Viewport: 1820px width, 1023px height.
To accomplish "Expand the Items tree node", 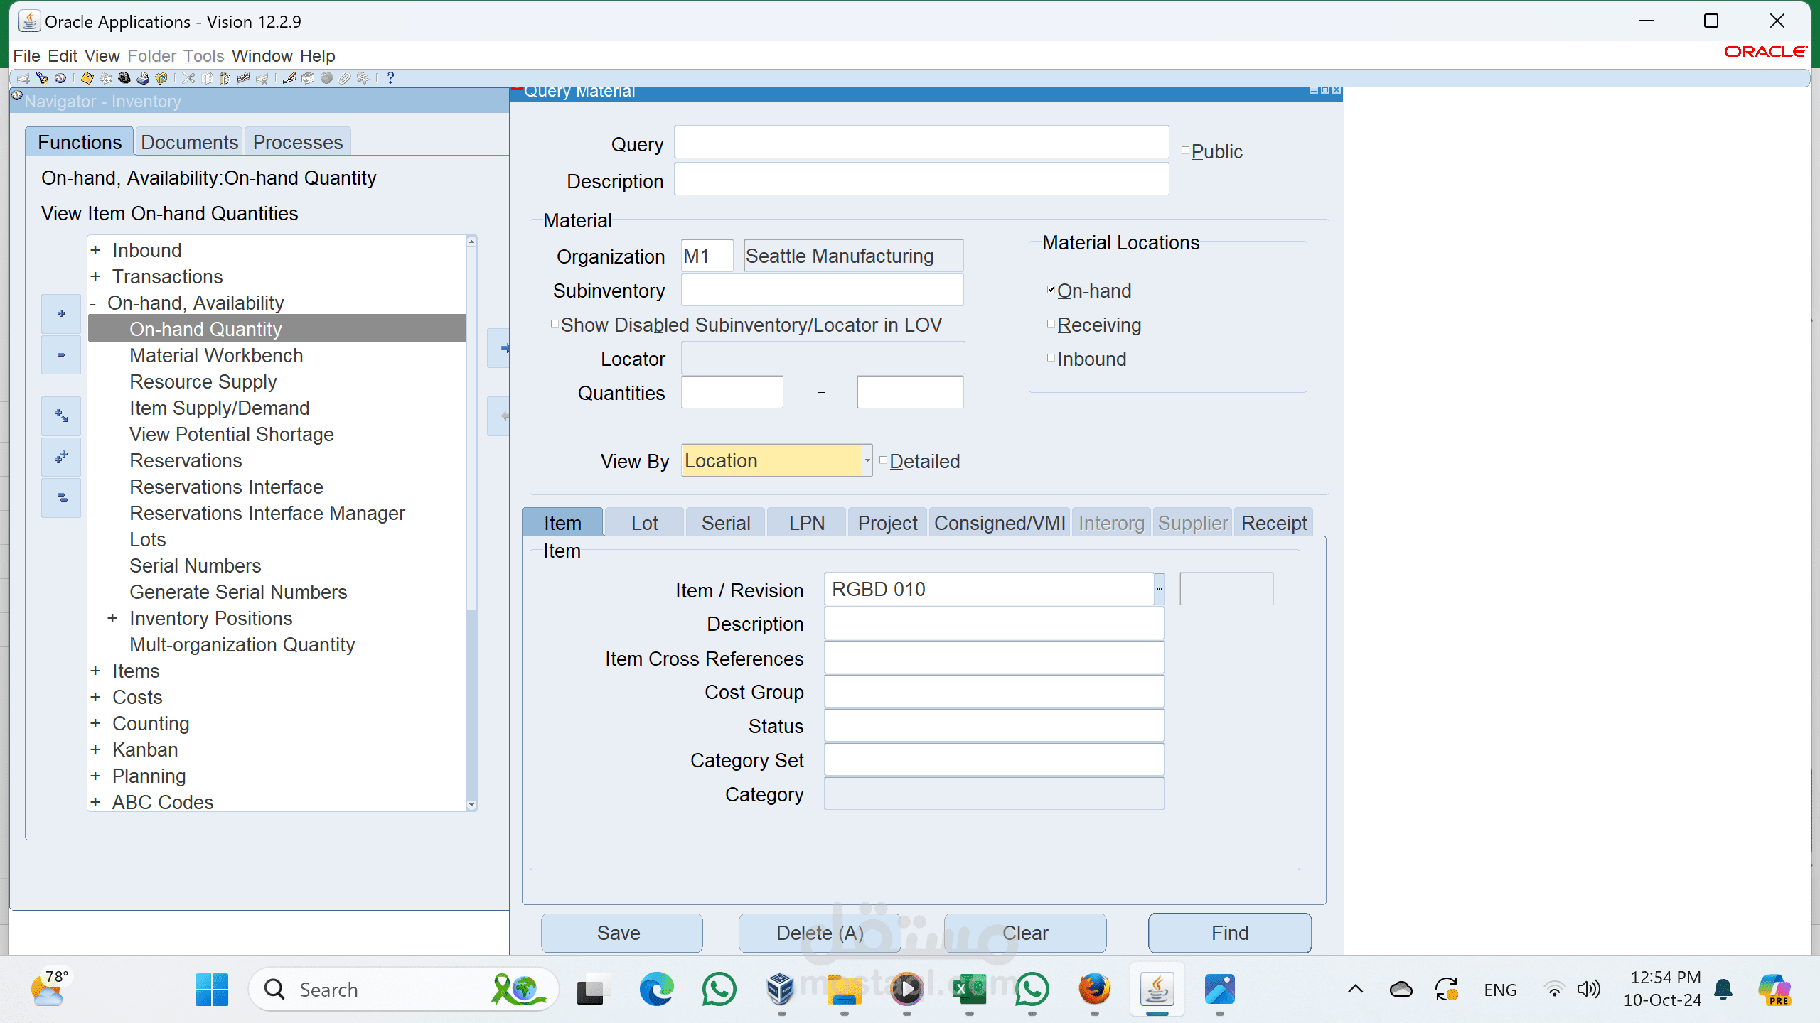I will point(95,671).
